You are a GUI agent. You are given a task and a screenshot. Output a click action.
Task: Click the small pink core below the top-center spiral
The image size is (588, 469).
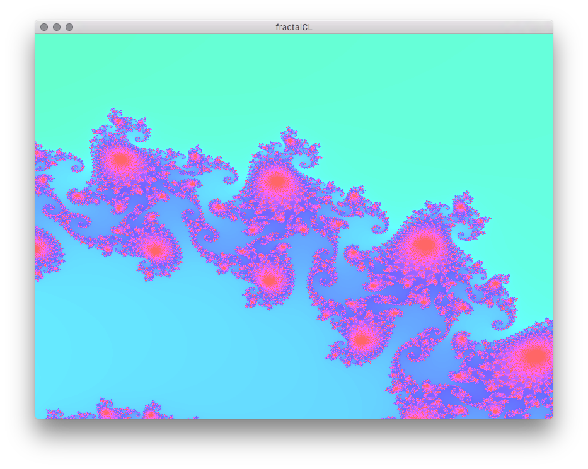[x=269, y=280]
